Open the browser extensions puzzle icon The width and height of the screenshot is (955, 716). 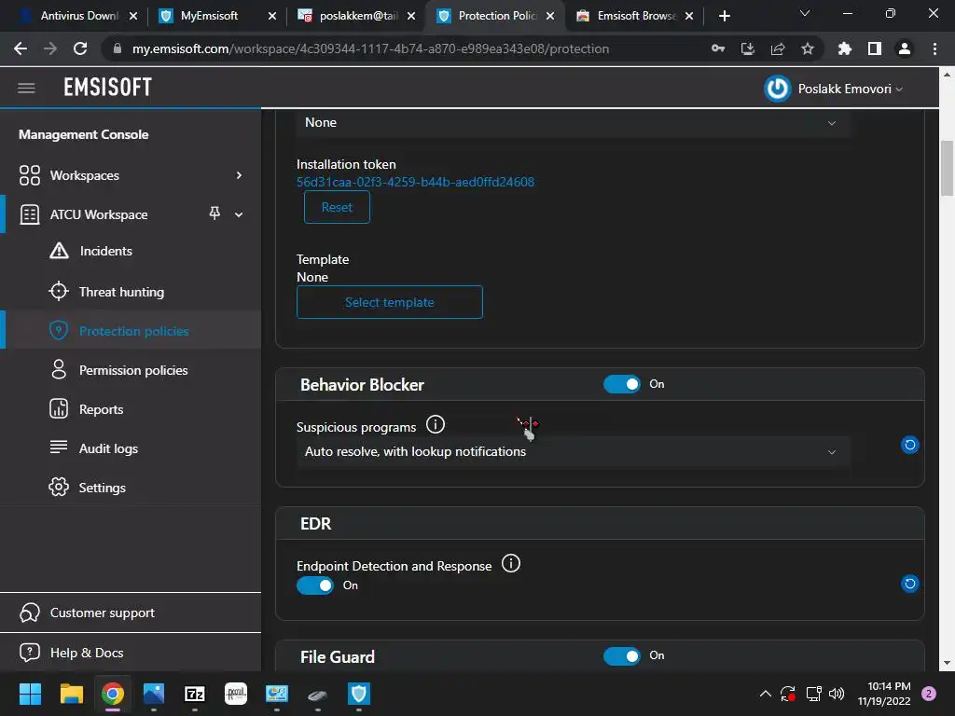pyautogui.click(x=845, y=48)
